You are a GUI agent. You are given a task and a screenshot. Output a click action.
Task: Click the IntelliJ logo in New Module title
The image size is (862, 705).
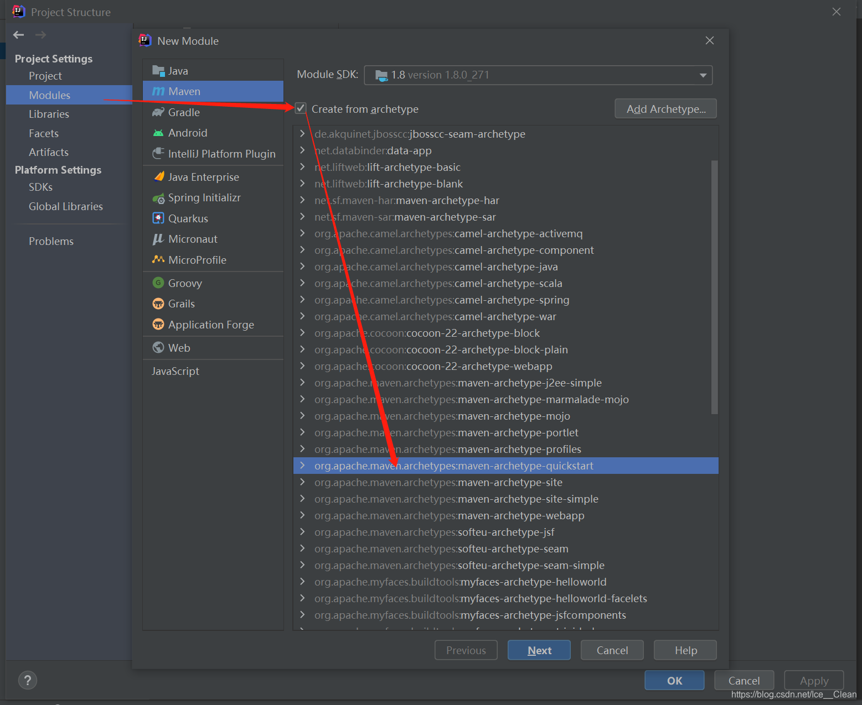(145, 40)
